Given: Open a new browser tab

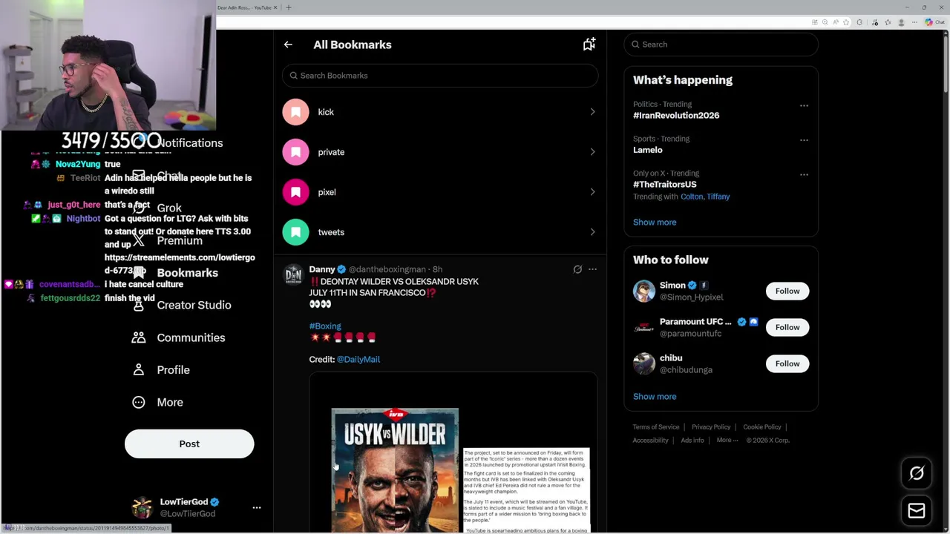Looking at the screenshot, I should coord(289,7).
